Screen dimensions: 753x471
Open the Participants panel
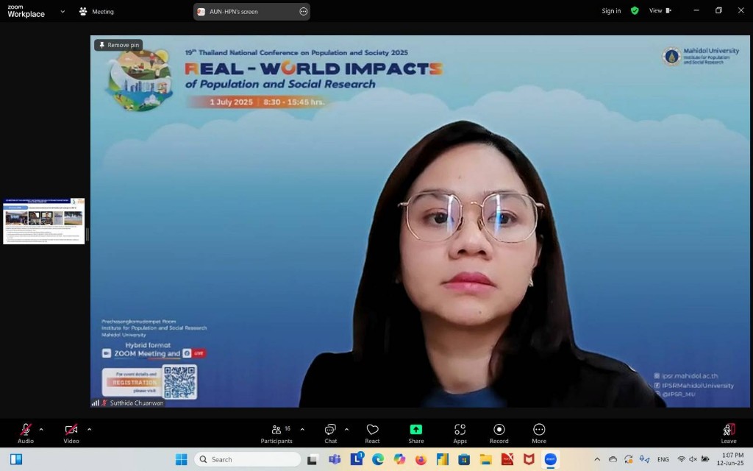point(276,433)
